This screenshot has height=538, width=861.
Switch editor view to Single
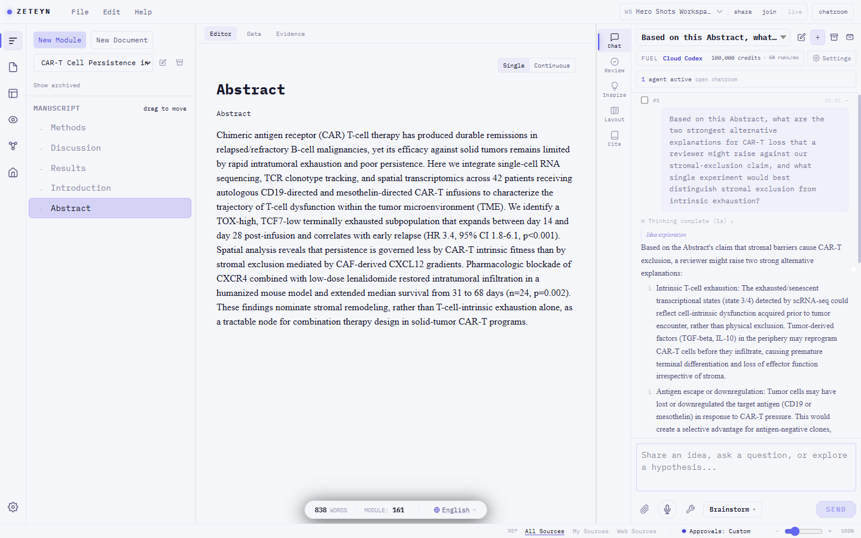514,66
